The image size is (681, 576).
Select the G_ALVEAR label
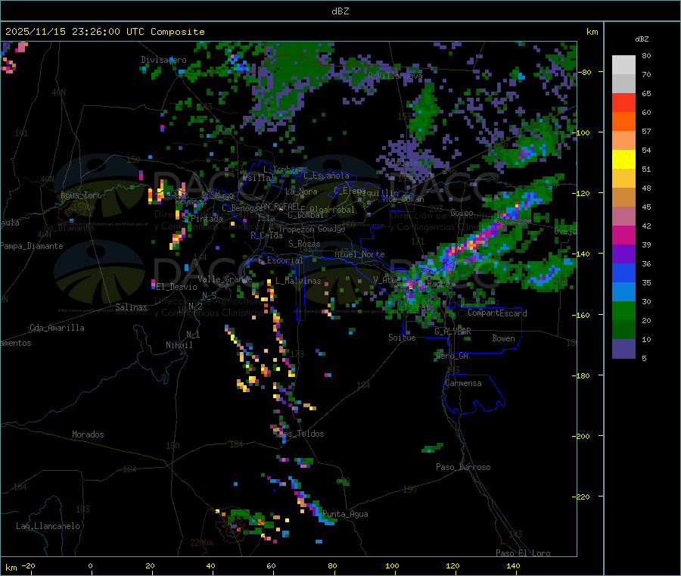click(x=453, y=332)
